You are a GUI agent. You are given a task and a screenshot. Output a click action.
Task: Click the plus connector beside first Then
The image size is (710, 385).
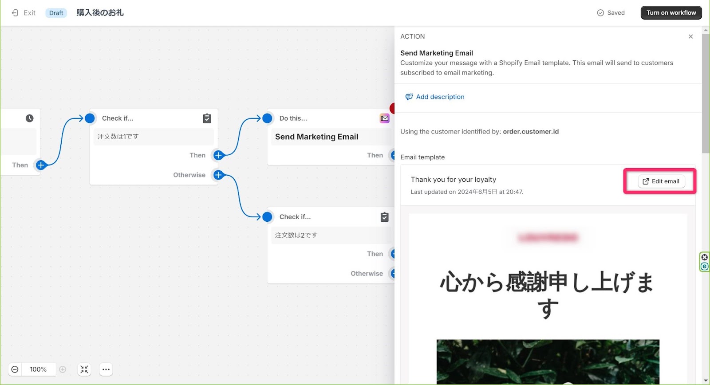click(41, 165)
